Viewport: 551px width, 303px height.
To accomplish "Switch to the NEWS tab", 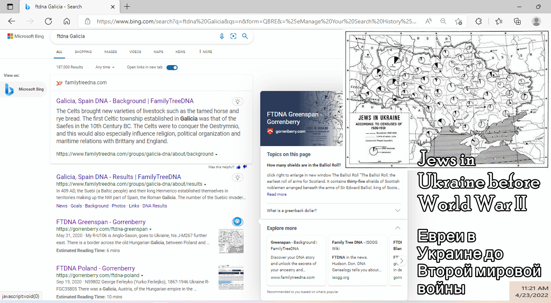I will click(x=180, y=52).
